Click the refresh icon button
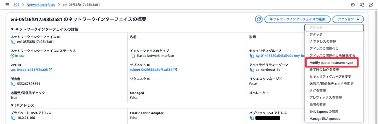The image size is (378, 124). [259, 19]
